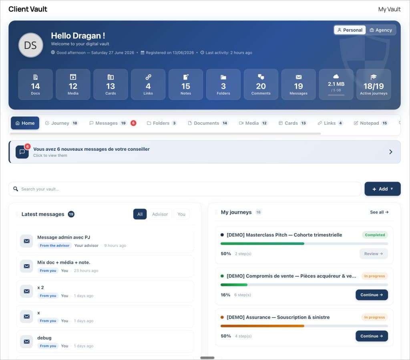Open the Links tab
The image size is (410, 360).
[330, 123]
